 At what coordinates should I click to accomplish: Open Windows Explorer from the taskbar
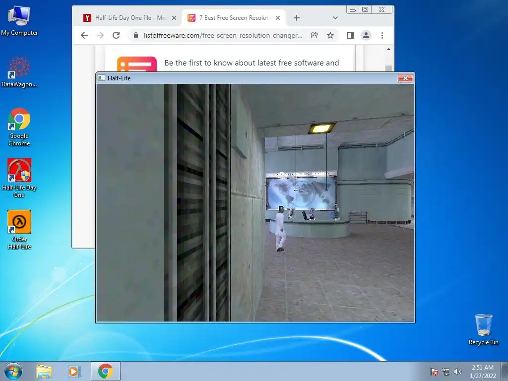click(x=44, y=372)
